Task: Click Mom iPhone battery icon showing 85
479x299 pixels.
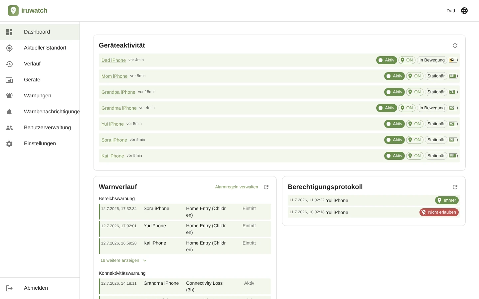Action: point(453,76)
